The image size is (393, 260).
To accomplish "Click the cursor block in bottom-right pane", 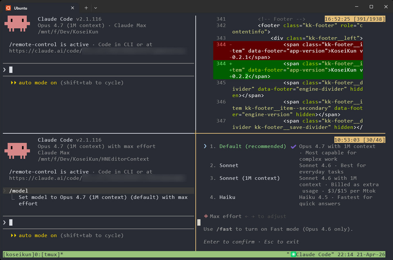I will 199,222.
